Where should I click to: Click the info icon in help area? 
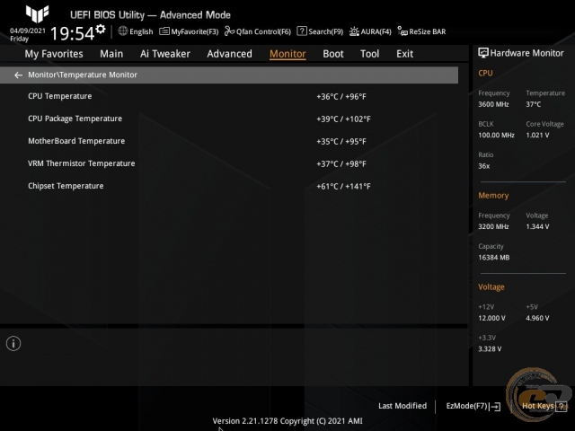[13, 344]
